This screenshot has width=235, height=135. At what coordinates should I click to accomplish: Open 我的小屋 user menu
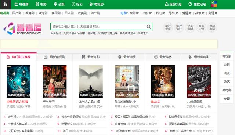tap(173, 4)
